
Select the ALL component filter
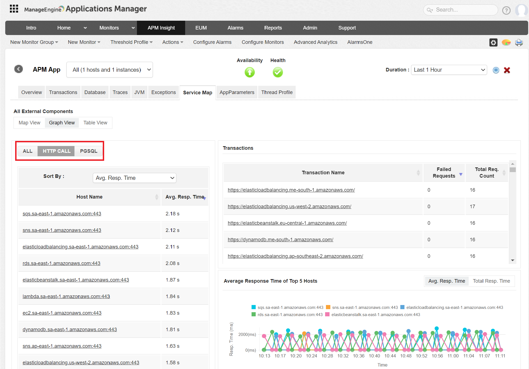28,151
